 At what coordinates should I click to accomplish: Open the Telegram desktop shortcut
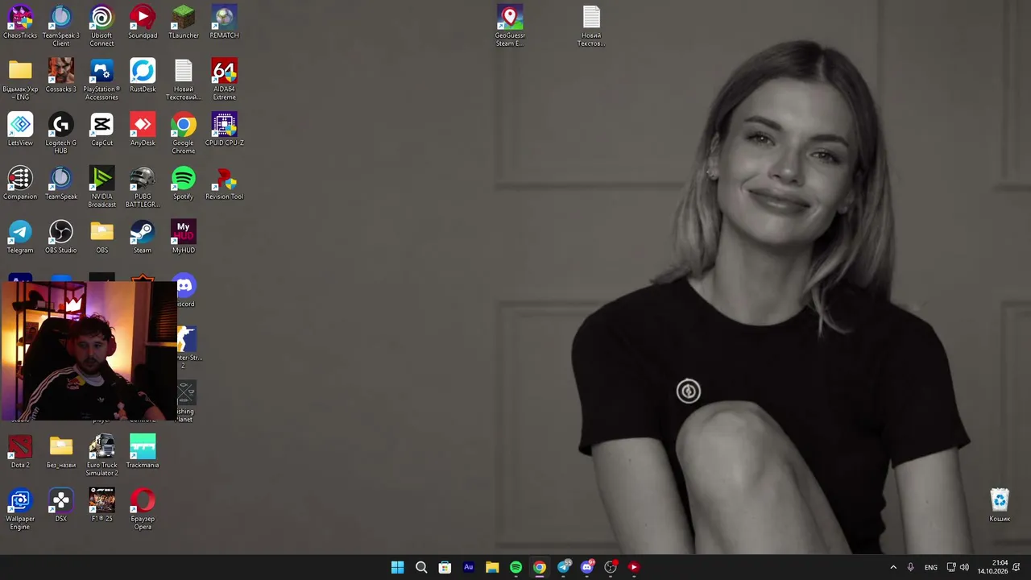pos(20,238)
